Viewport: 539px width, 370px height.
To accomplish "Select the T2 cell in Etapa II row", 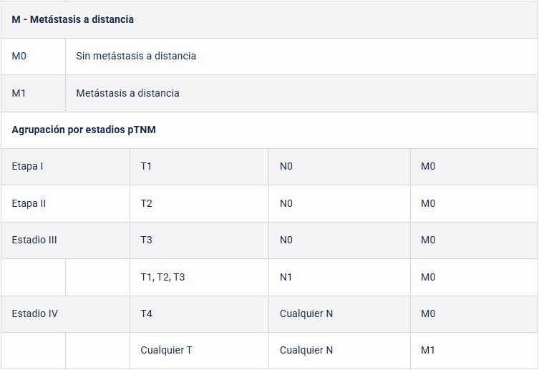I will click(146, 203).
